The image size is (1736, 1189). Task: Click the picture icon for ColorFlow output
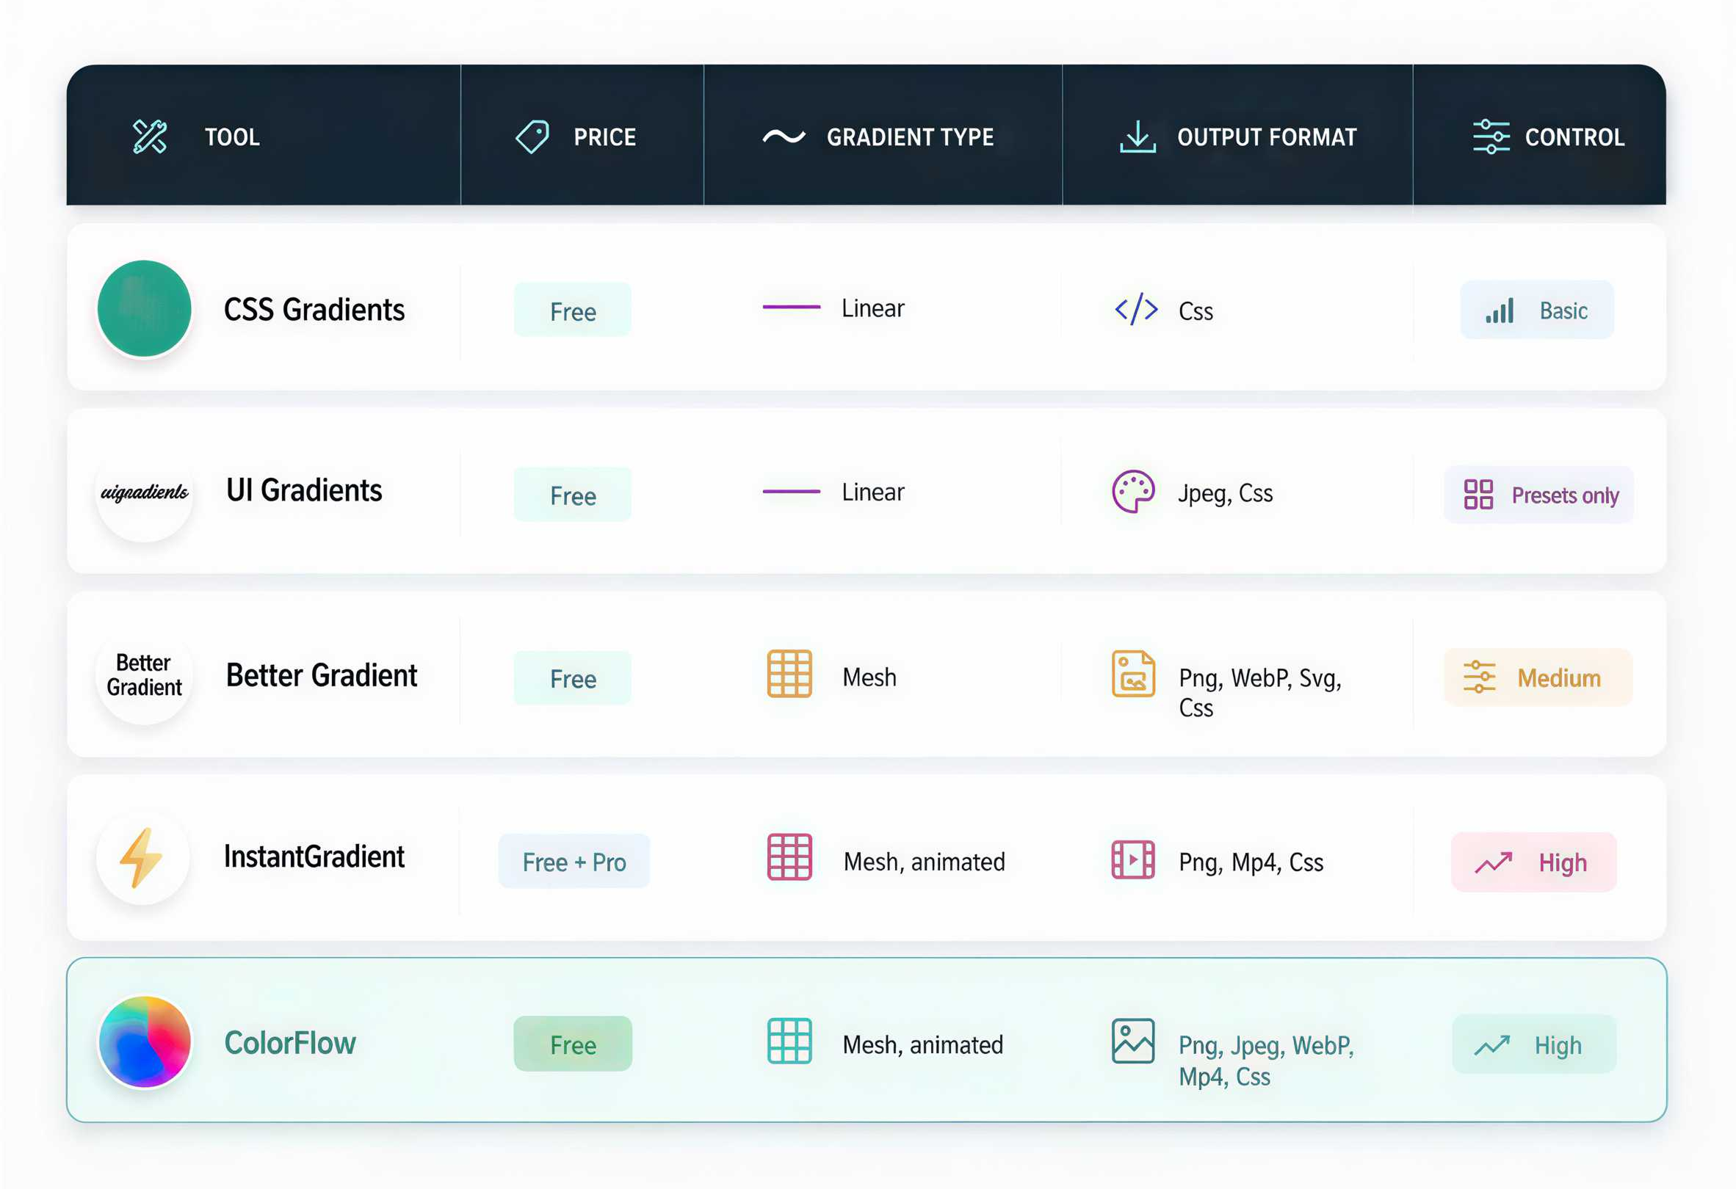click(x=1133, y=1041)
